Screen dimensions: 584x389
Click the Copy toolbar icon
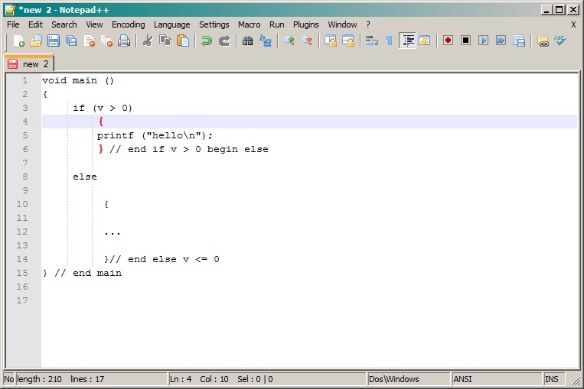165,41
